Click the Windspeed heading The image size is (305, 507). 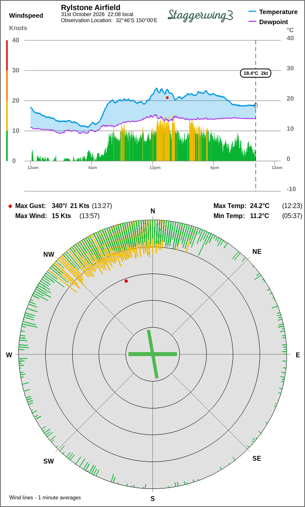pos(26,16)
